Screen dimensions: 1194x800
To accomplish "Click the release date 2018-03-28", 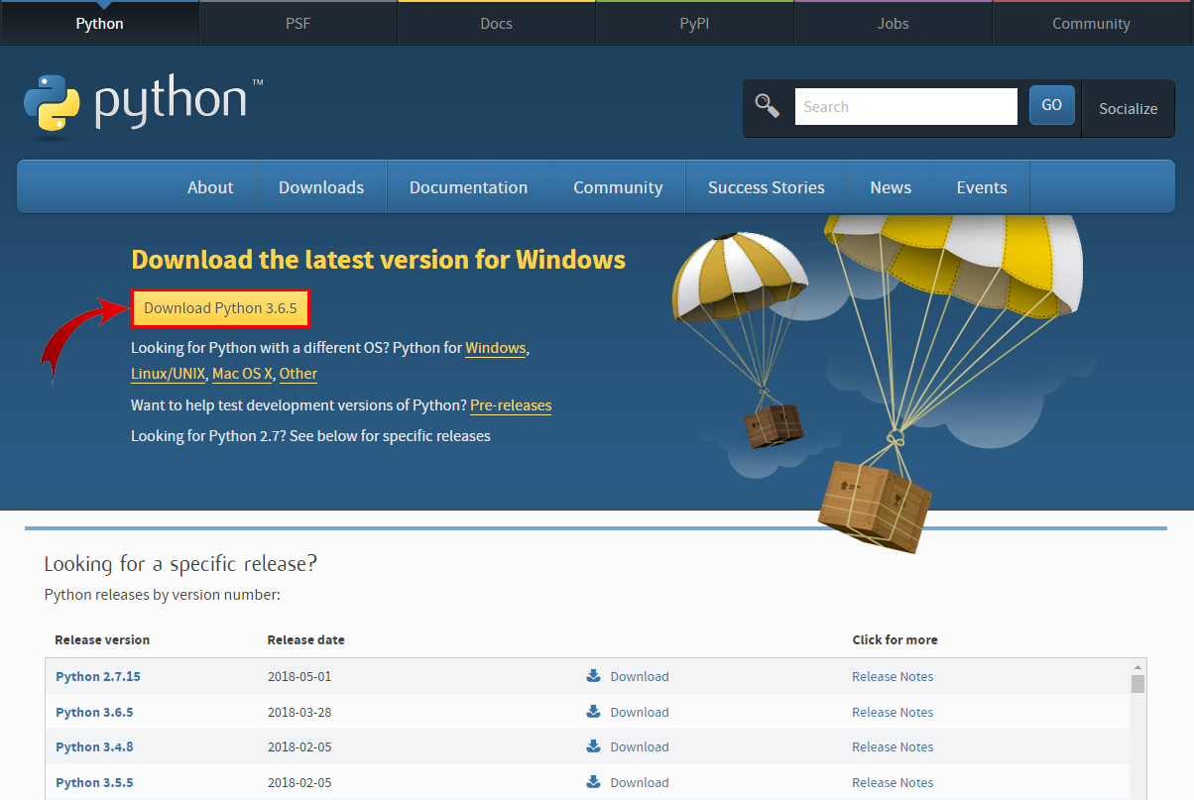I will point(299,712).
